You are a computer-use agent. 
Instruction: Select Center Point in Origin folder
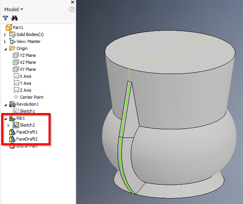[31, 97]
